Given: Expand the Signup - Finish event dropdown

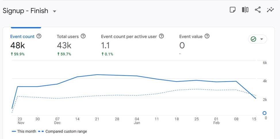Looking at the screenshot, I should pos(55,12).
